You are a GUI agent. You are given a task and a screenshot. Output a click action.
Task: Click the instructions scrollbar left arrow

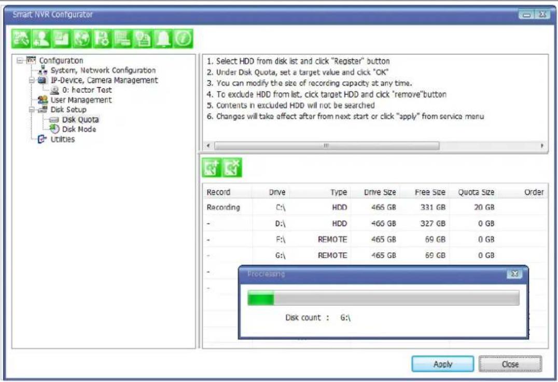pos(208,146)
